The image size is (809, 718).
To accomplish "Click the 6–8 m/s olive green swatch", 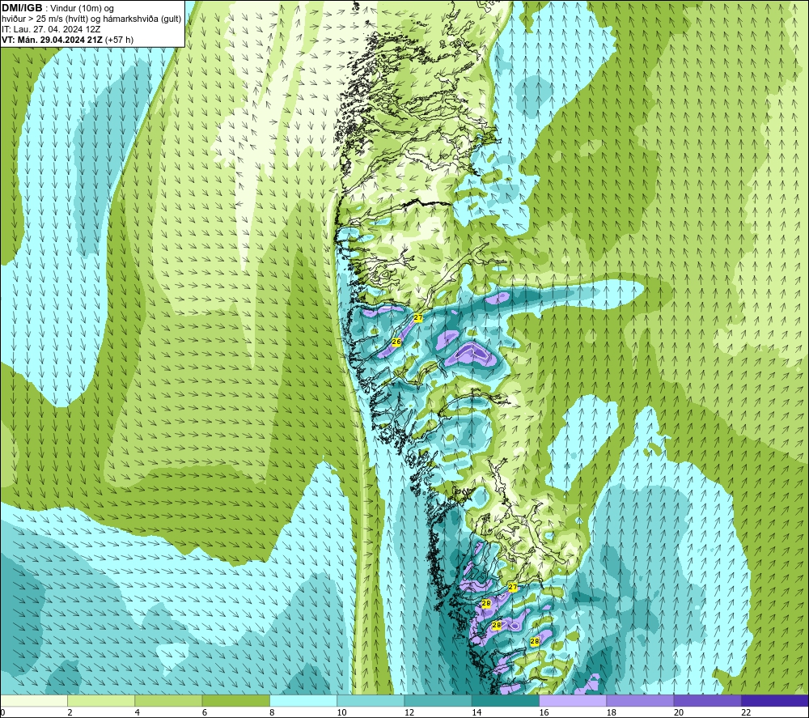I will tap(235, 700).
